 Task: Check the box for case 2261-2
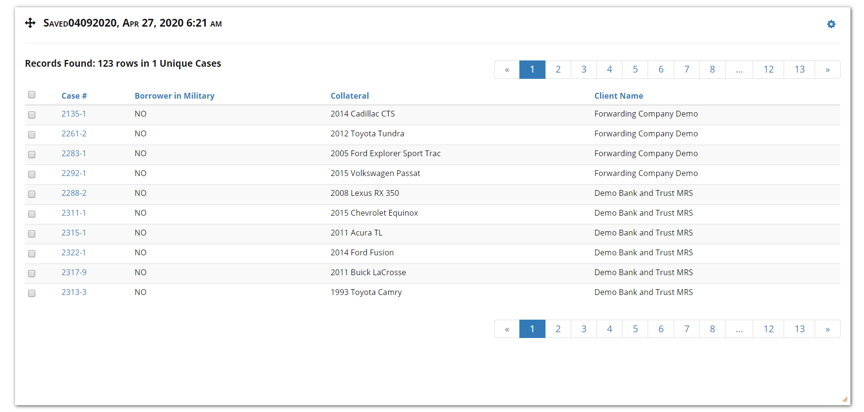(x=32, y=134)
